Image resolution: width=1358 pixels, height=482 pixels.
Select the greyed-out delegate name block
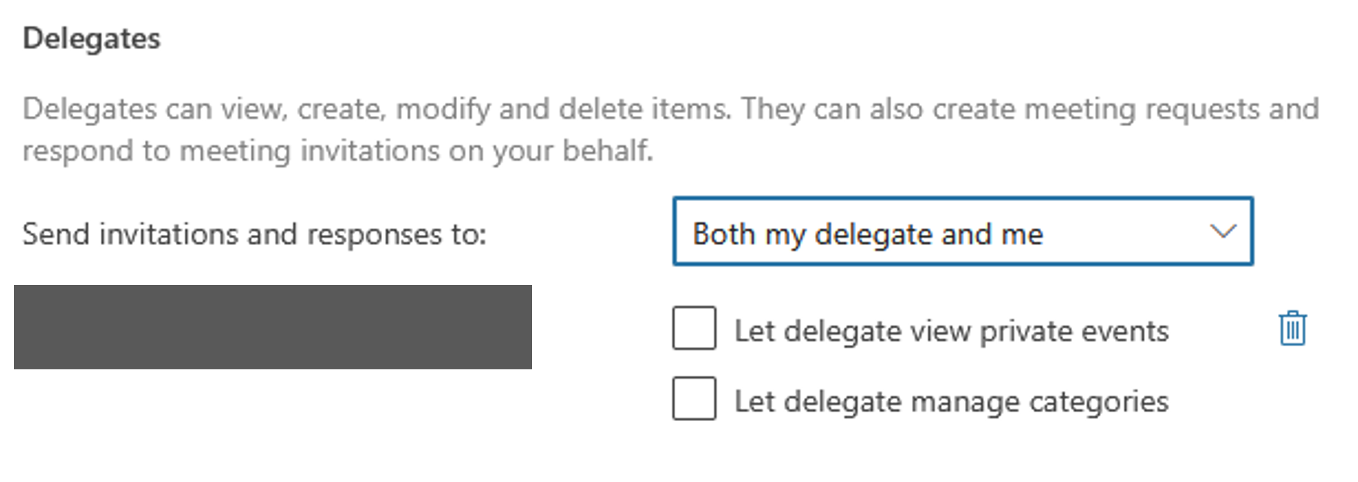point(273,327)
